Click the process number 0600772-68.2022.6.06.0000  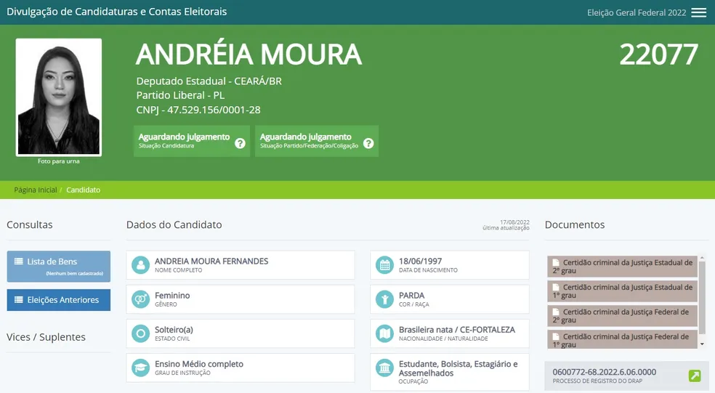click(x=605, y=372)
